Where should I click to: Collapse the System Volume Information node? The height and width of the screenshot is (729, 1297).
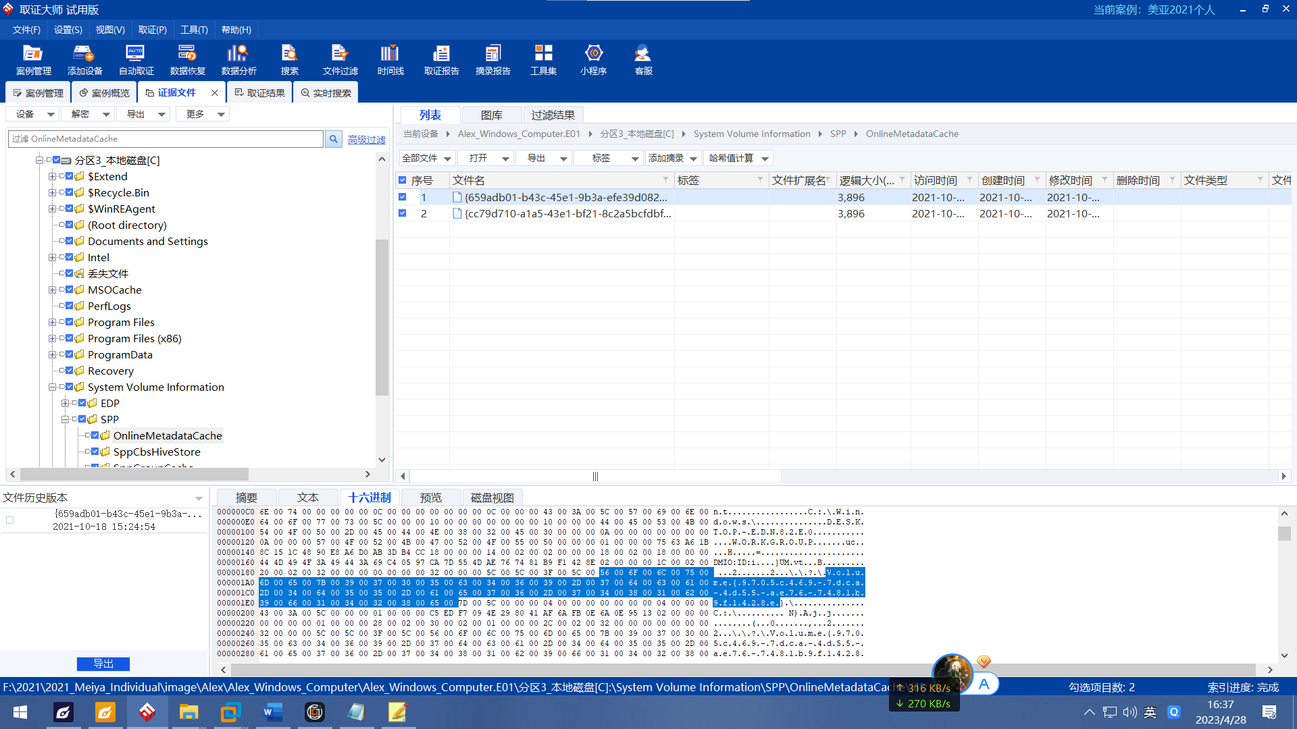(x=52, y=387)
